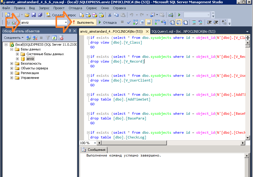Screen dimensions: 253x177
Task: Click the MDX query icon
Action: click(88, 15)
